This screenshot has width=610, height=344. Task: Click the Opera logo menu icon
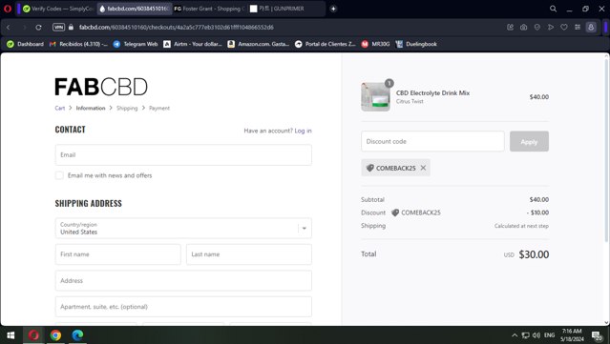point(8,9)
